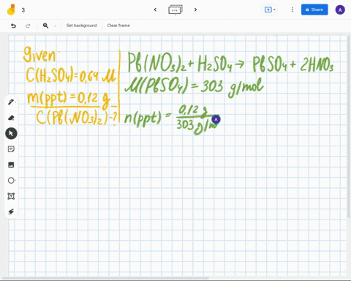The image size is (351, 281).
Task: Expand the frame bar thumbnail
Action: point(175,10)
